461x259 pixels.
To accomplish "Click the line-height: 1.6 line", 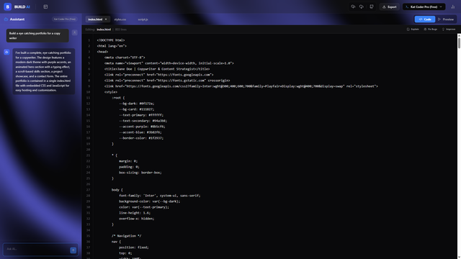I will (x=135, y=213).
